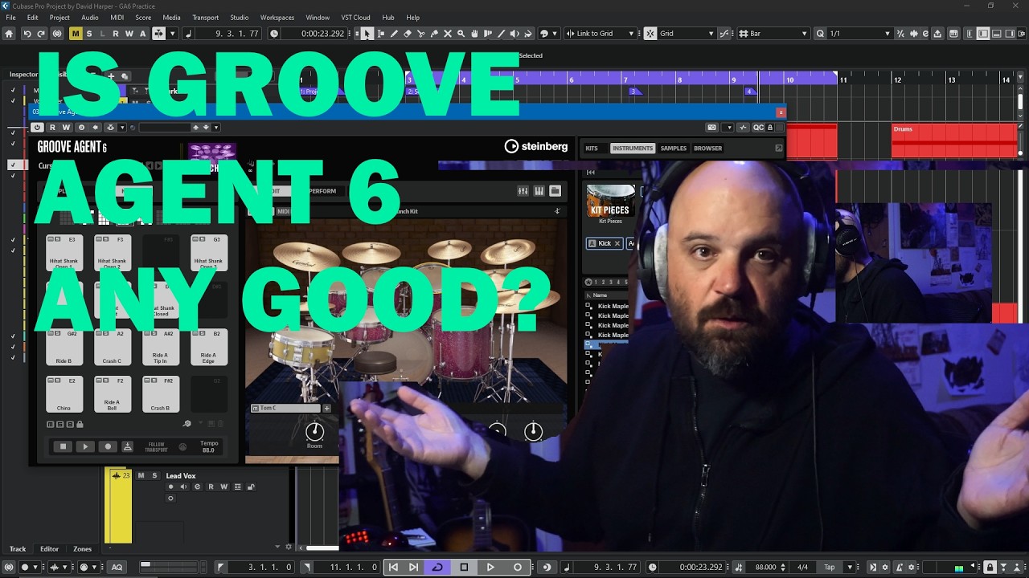Open the Link to Grid dropdown

click(630, 34)
